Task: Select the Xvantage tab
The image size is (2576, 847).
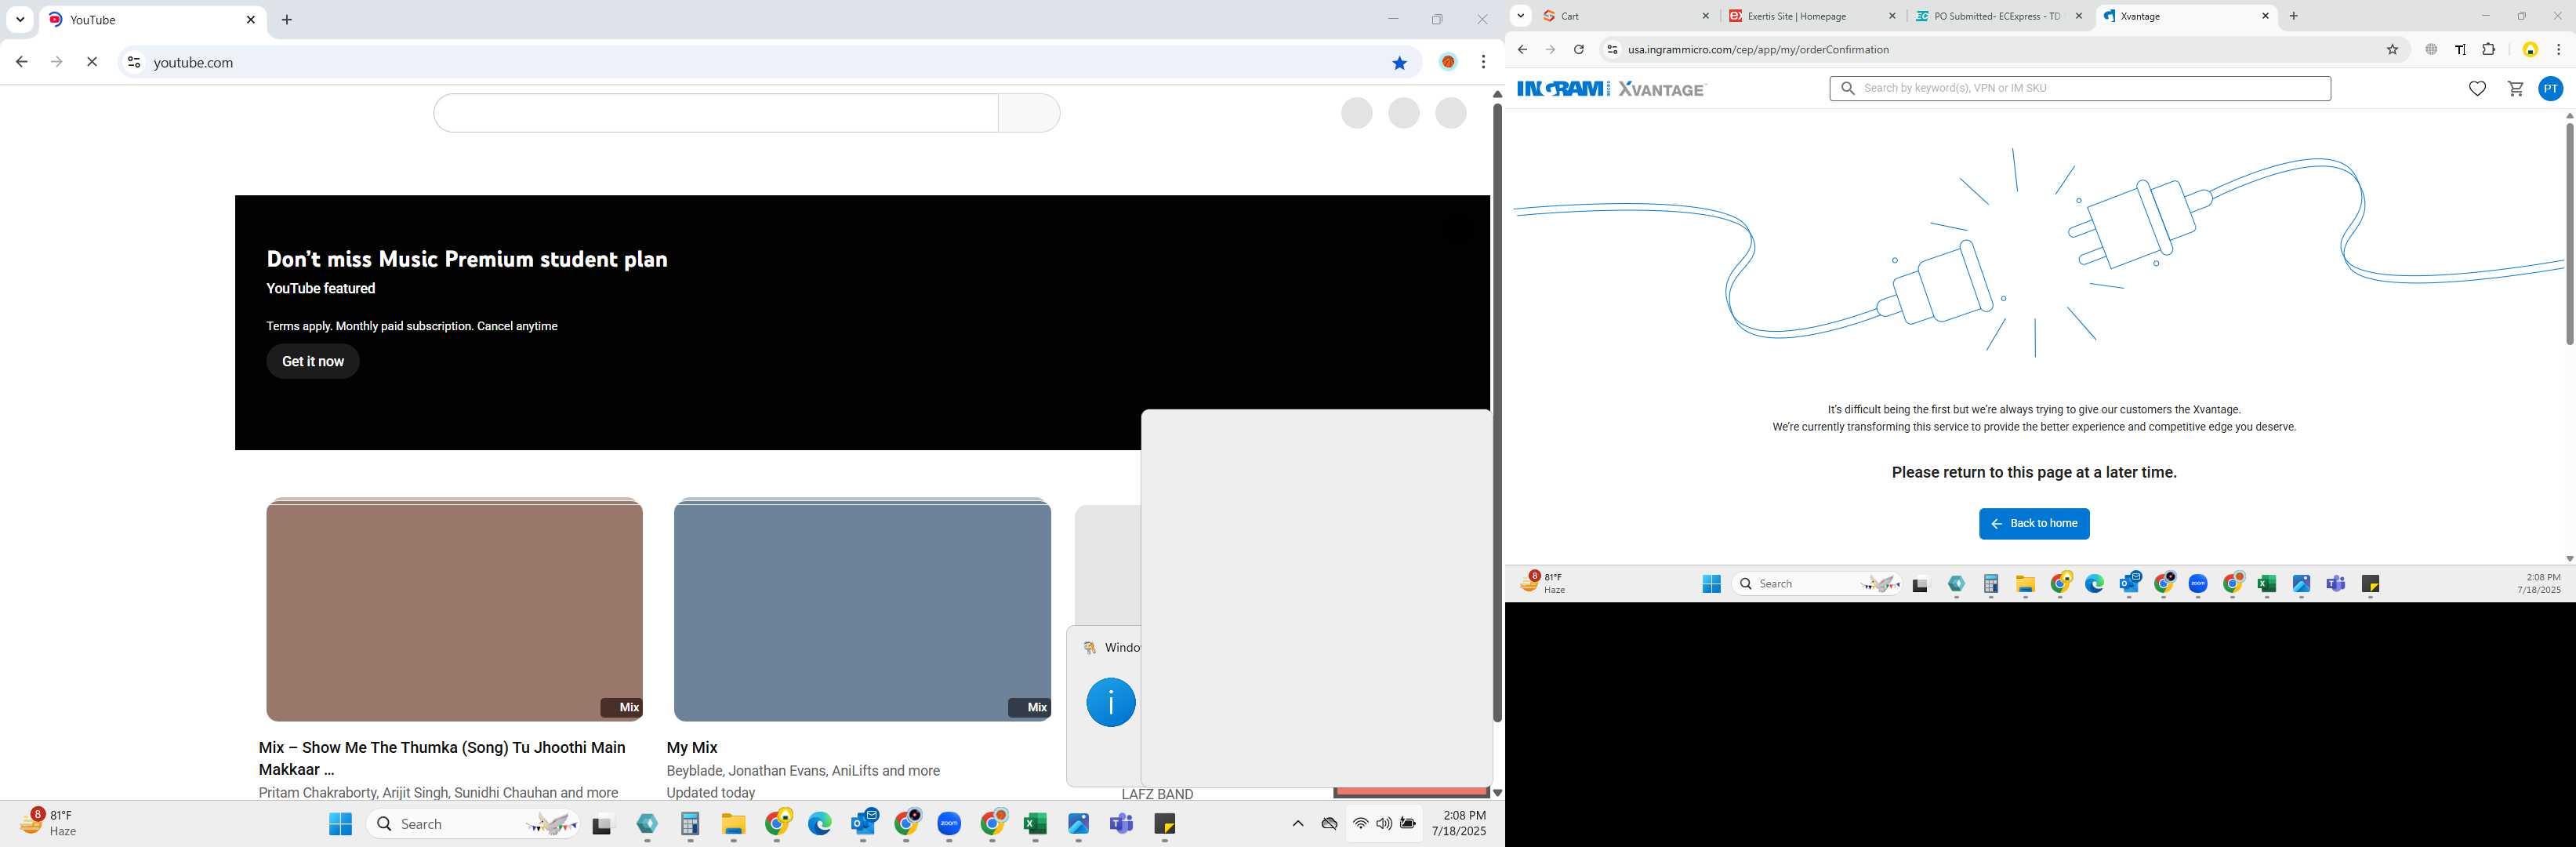Action: 2185,16
